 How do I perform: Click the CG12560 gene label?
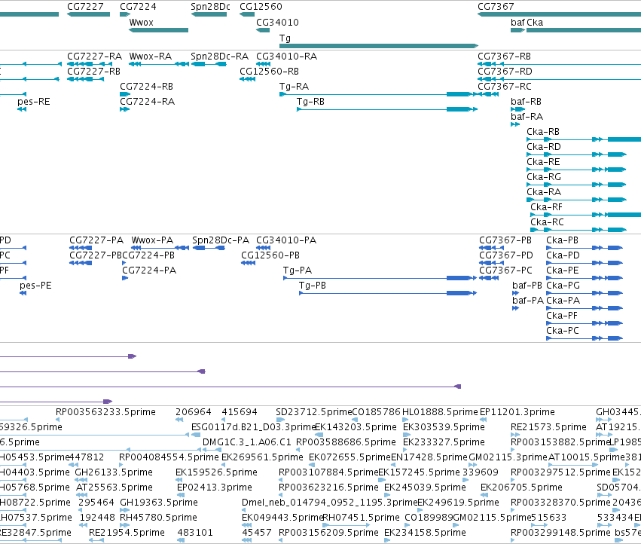pyautogui.click(x=261, y=7)
